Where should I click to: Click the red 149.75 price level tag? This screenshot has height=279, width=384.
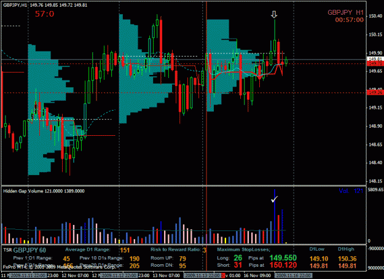(375, 63)
